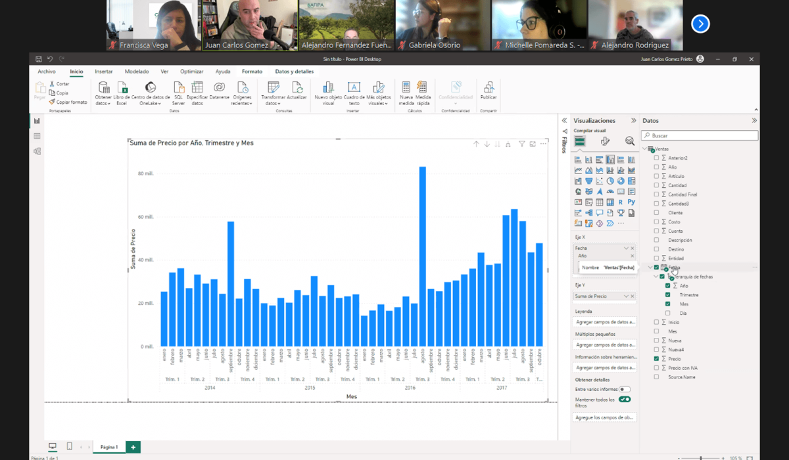789x460 pixels.
Task: Choose the Python visual icon
Action: [631, 202]
